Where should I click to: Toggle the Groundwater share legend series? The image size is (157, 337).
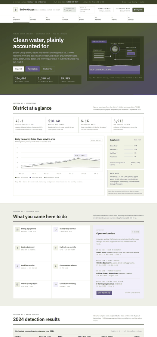[x=51, y=177]
